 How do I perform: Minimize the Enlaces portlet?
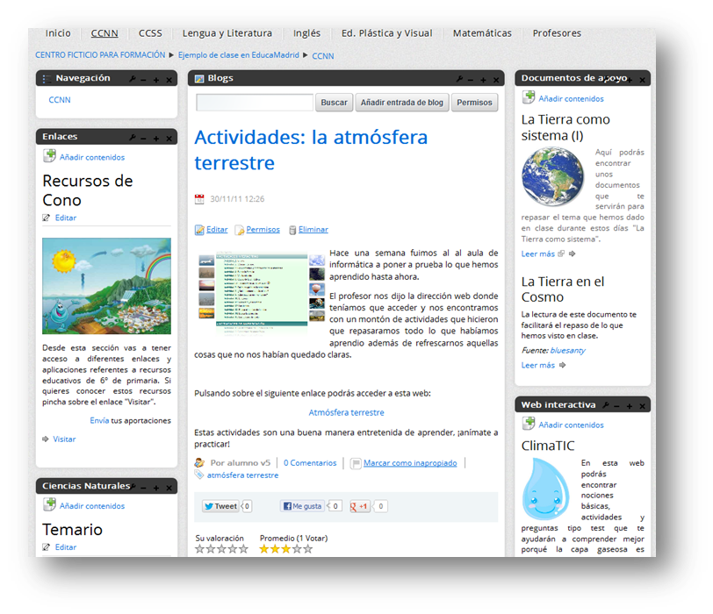pos(144,138)
